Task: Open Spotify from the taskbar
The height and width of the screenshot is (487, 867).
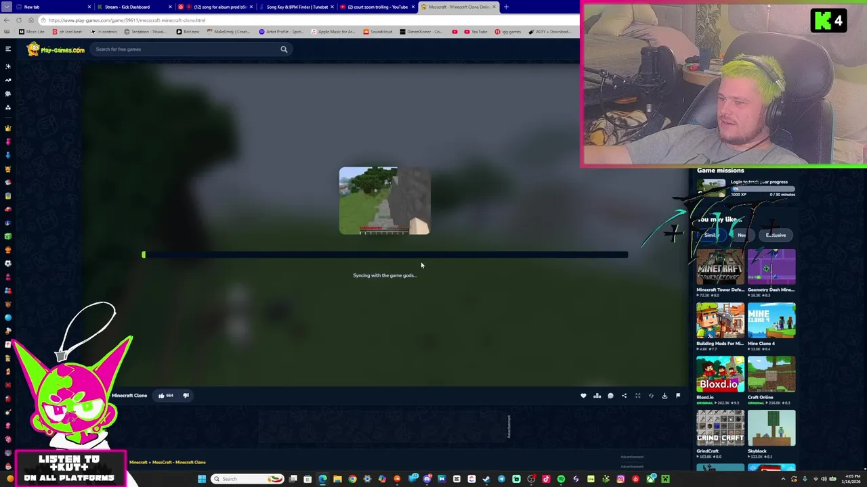Action: click(561, 479)
